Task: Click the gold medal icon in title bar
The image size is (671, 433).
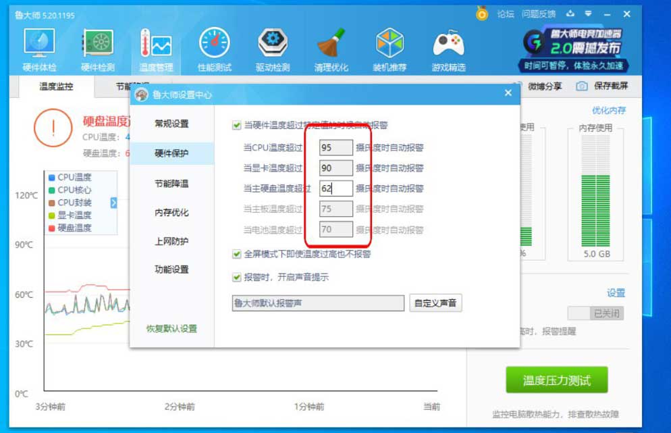Action: [x=482, y=14]
